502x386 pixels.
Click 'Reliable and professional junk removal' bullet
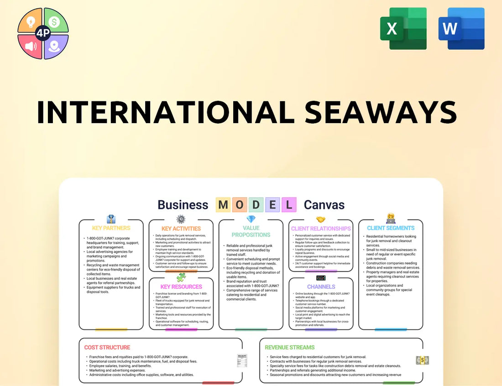pyautogui.click(x=248, y=250)
